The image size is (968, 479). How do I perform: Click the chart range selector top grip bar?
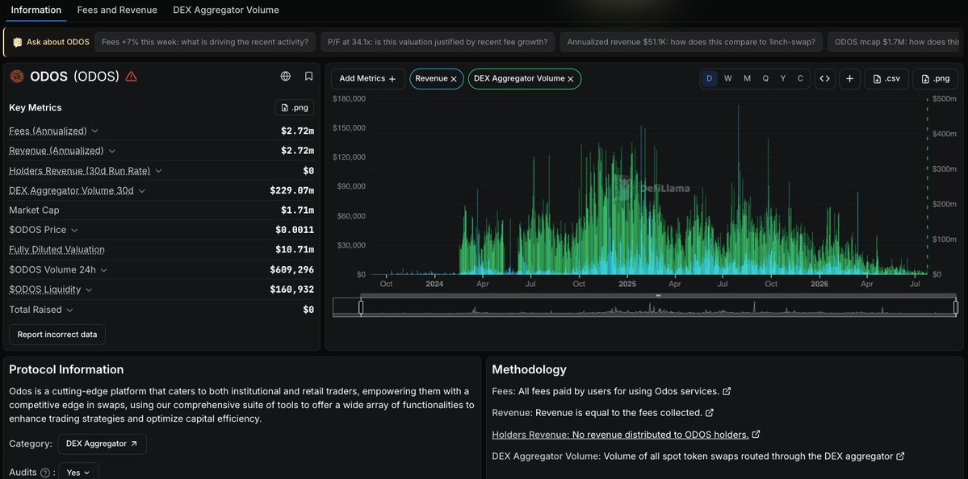pos(658,296)
